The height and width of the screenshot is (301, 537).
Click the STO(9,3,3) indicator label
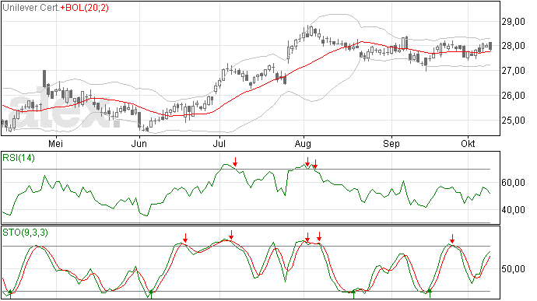[x=26, y=233]
